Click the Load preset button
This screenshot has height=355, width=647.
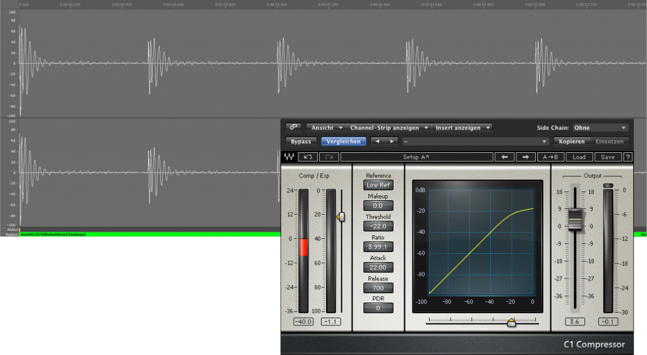coord(579,157)
